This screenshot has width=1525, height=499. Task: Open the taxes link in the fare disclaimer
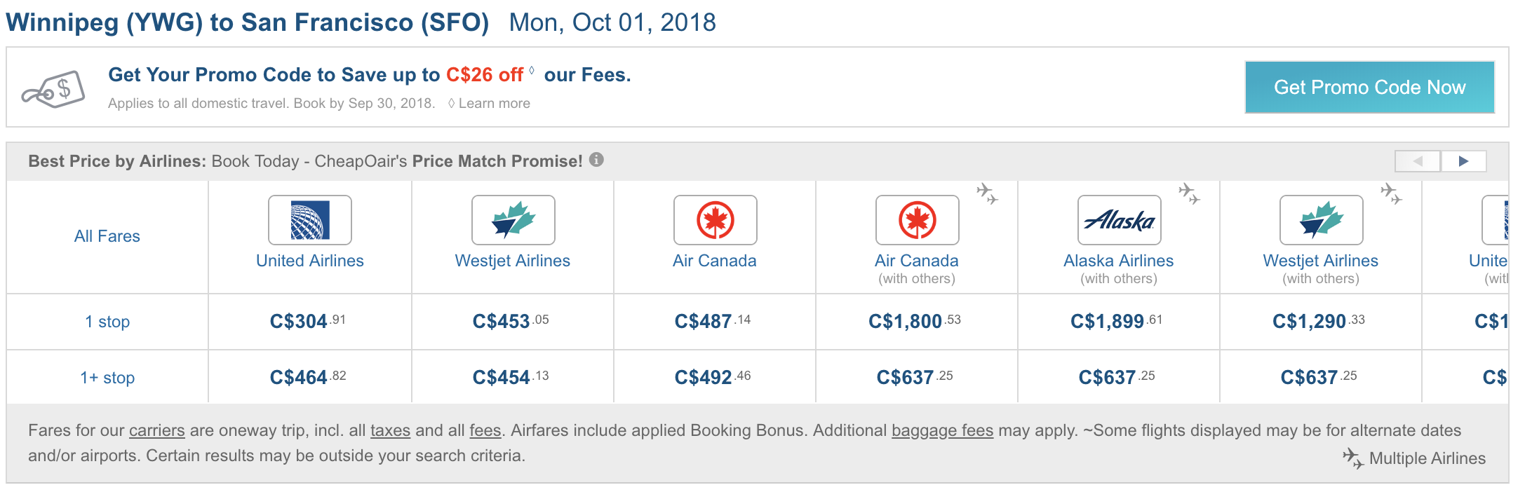pos(390,430)
